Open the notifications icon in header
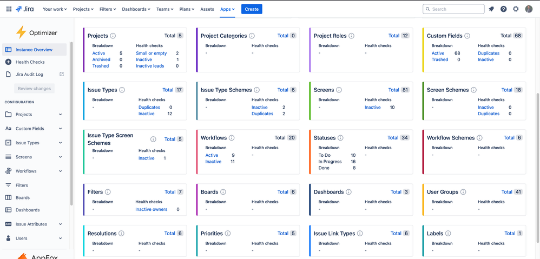Viewport: 540px width, 259px height. [491, 9]
